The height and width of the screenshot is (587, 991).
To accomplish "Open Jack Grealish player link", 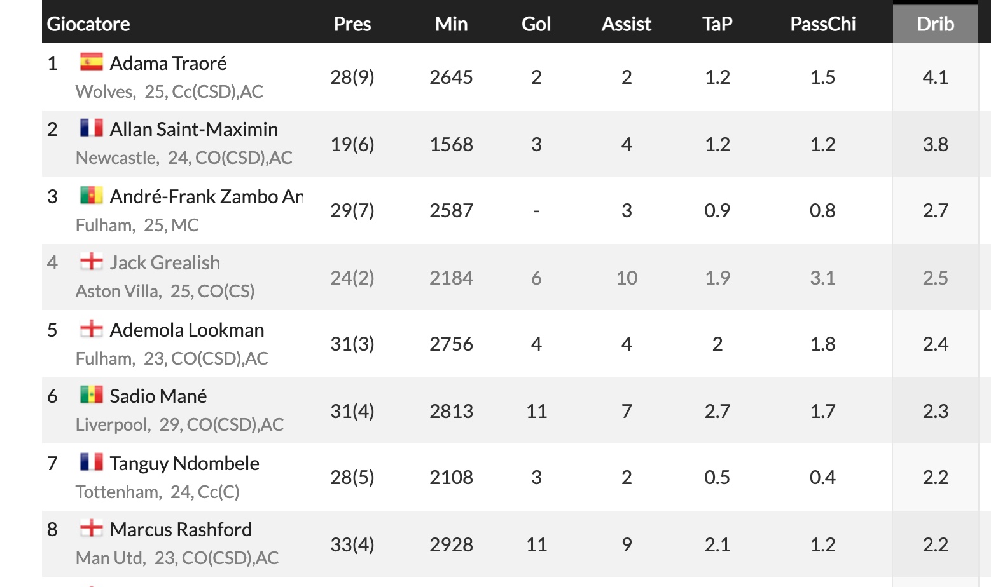I will pyautogui.click(x=165, y=263).
